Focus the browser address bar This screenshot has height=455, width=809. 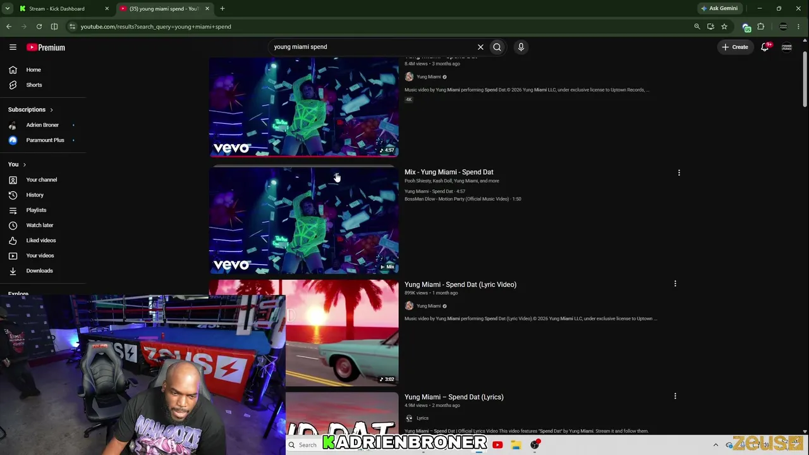[x=379, y=27]
